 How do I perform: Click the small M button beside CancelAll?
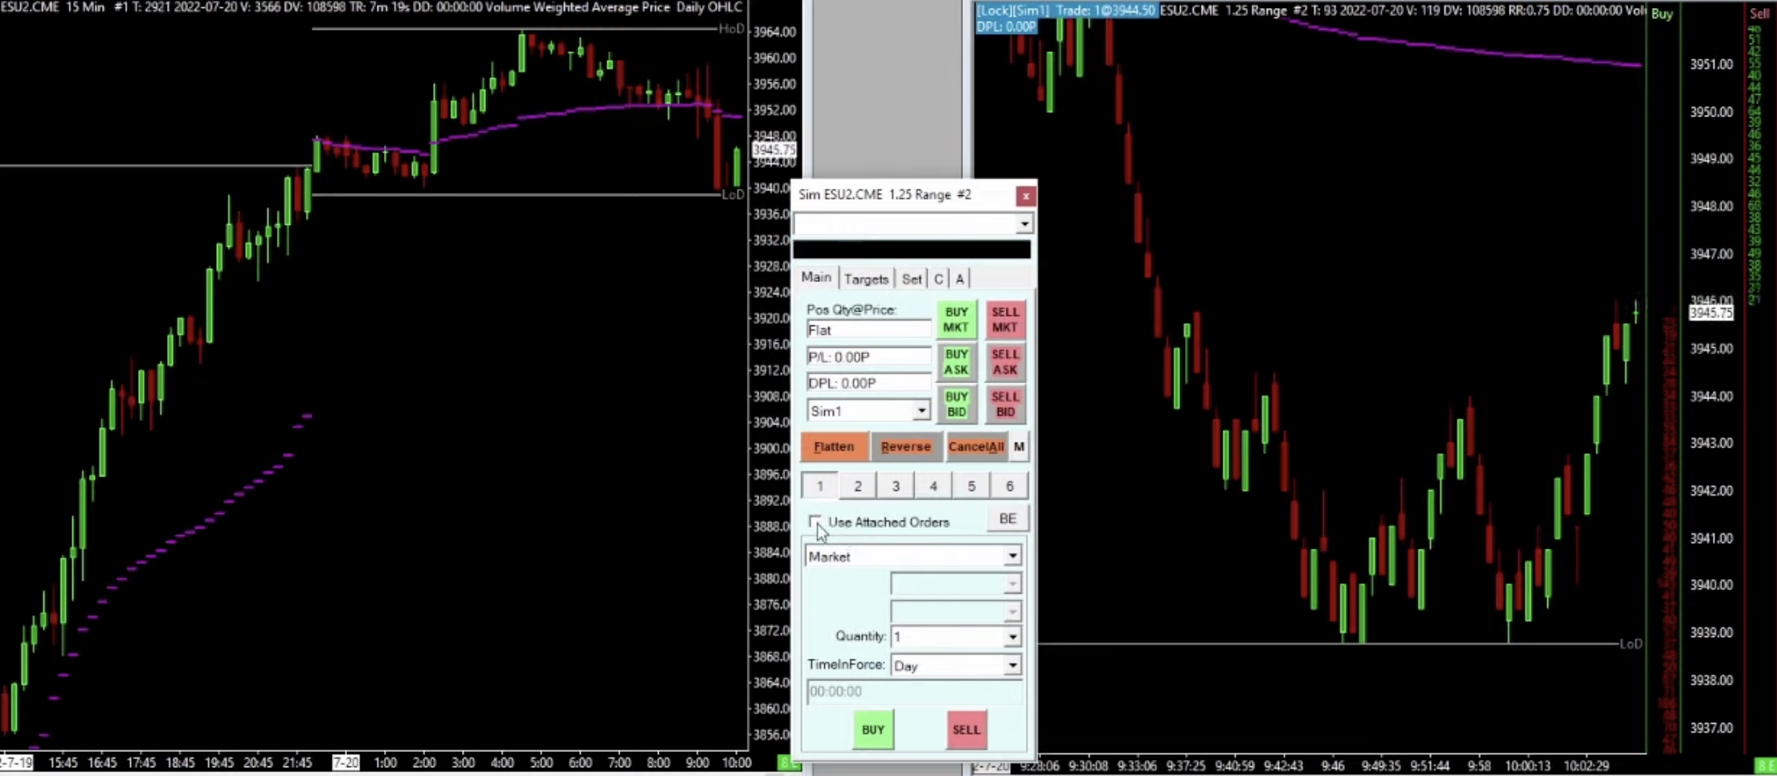tap(1019, 447)
